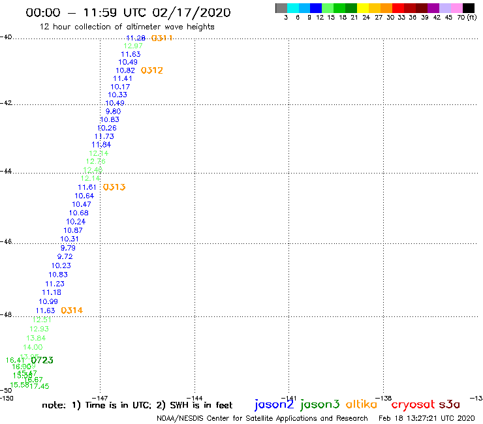Click the wave height value 10.99

tap(48, 302)
